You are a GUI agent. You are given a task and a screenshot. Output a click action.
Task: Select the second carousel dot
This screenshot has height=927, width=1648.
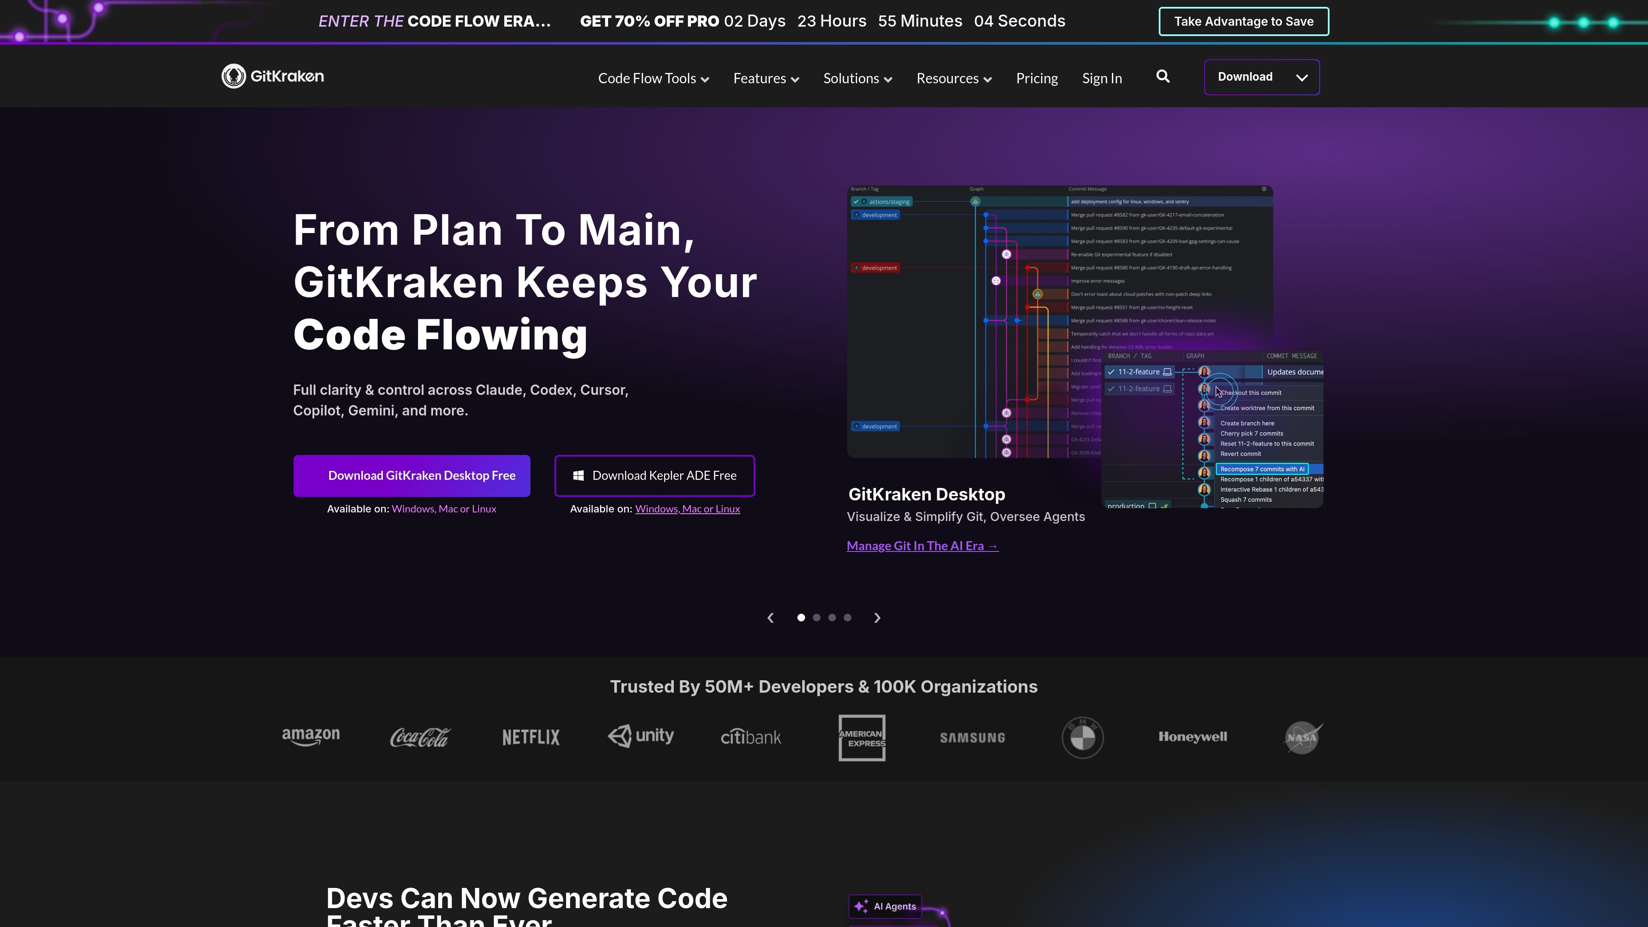[816, 618]
